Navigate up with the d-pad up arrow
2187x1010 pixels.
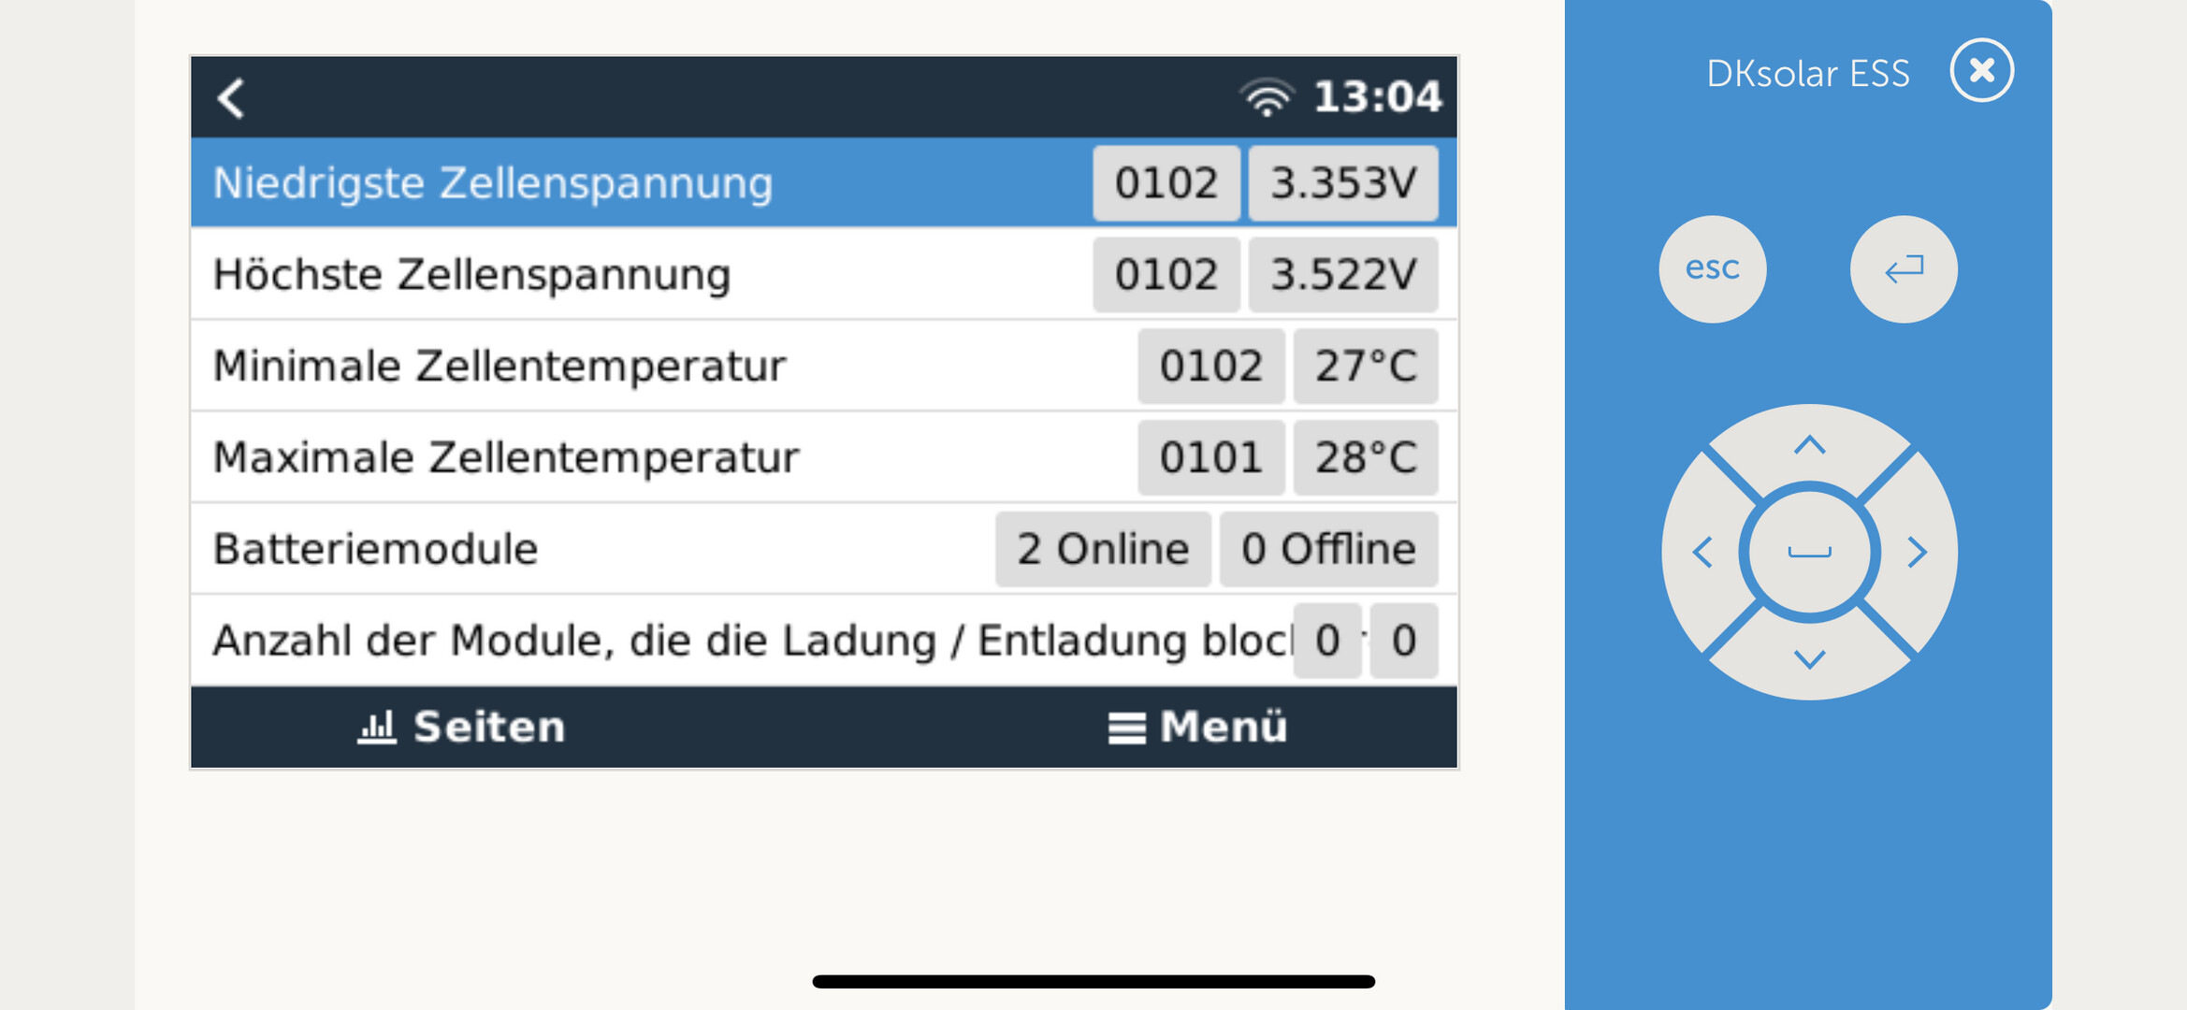pos(1809,446)
